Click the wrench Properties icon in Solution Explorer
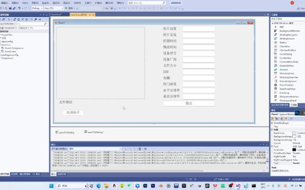The width and height of the screenshot is (305, 190). (35, 19)
